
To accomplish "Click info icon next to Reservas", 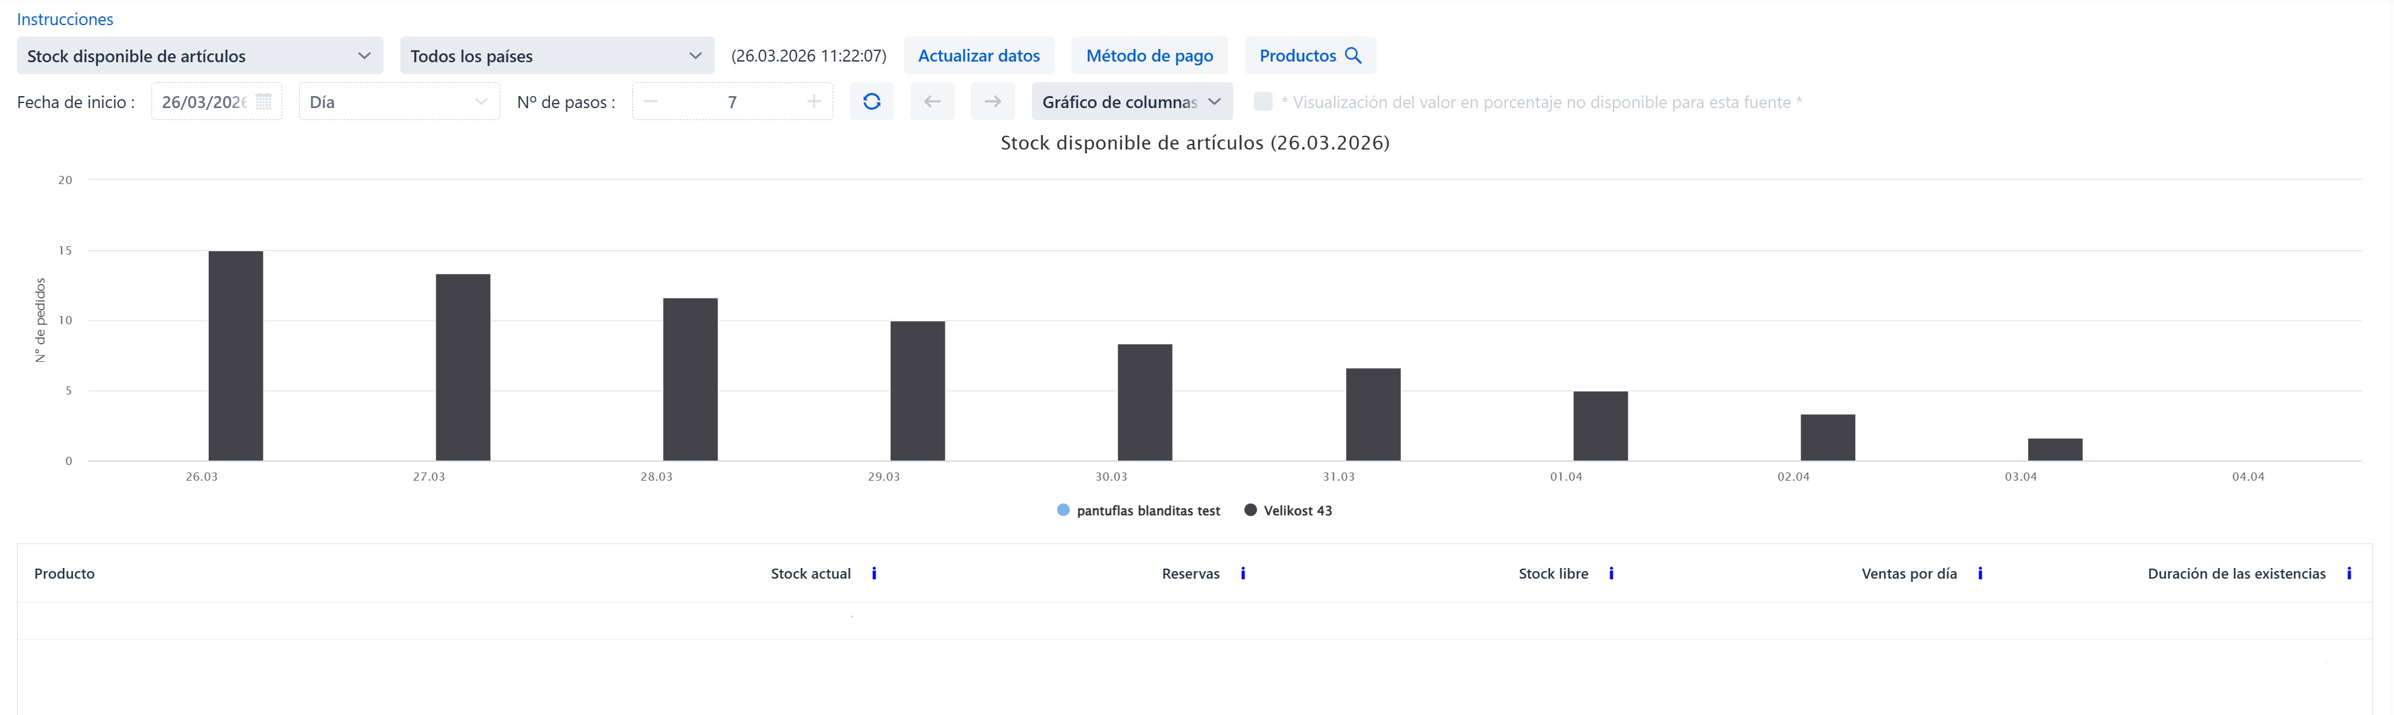I will coord(1243,574).
